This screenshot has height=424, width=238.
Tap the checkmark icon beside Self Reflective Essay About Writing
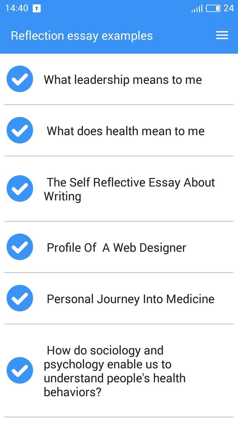pos(20,188)
